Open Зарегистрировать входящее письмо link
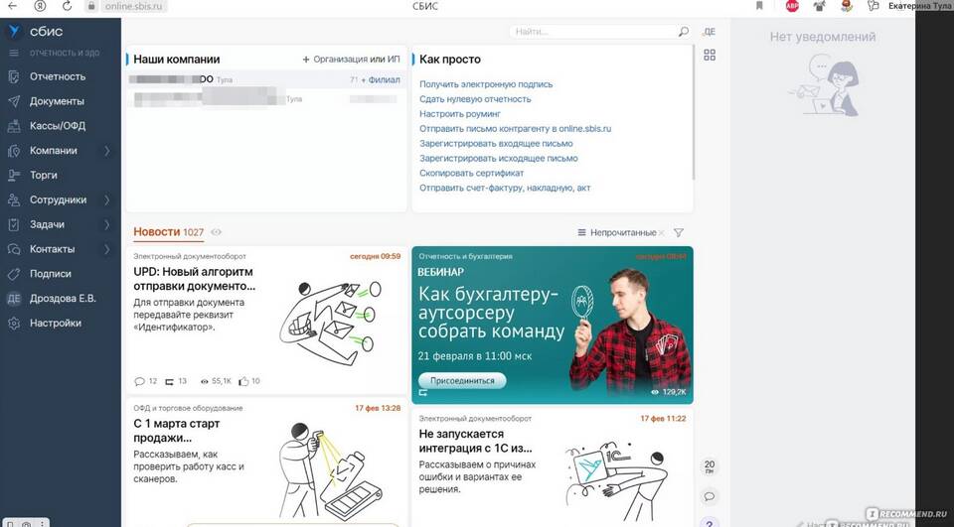The width and height of the screenshot is (954, 527). pos(496,144)
